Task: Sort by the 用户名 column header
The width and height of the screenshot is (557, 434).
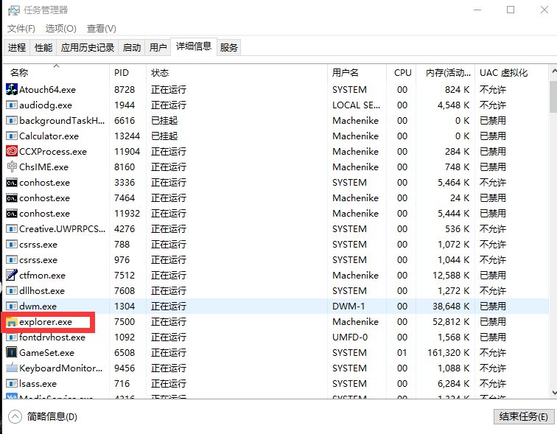Action: pyautogui.click(x=357, y=72)
